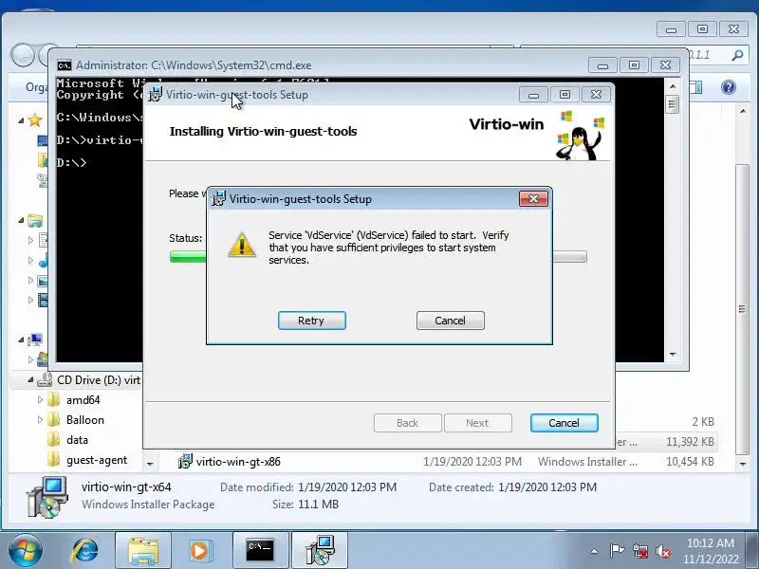Switch to the cmd console taskbar button
Screen dimensions: 759x569
260,551
